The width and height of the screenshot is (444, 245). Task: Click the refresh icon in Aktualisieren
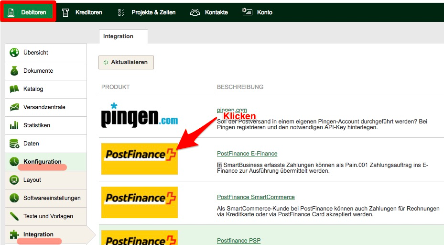(106, 62)
